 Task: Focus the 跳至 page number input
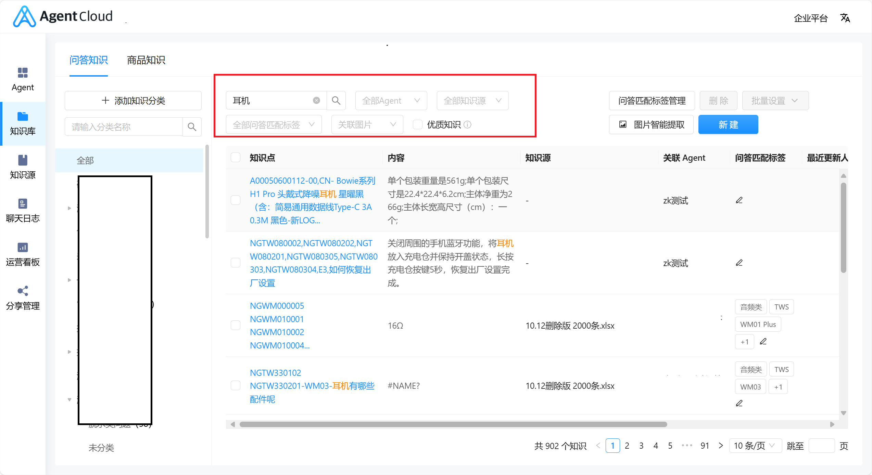pos(822,446)
